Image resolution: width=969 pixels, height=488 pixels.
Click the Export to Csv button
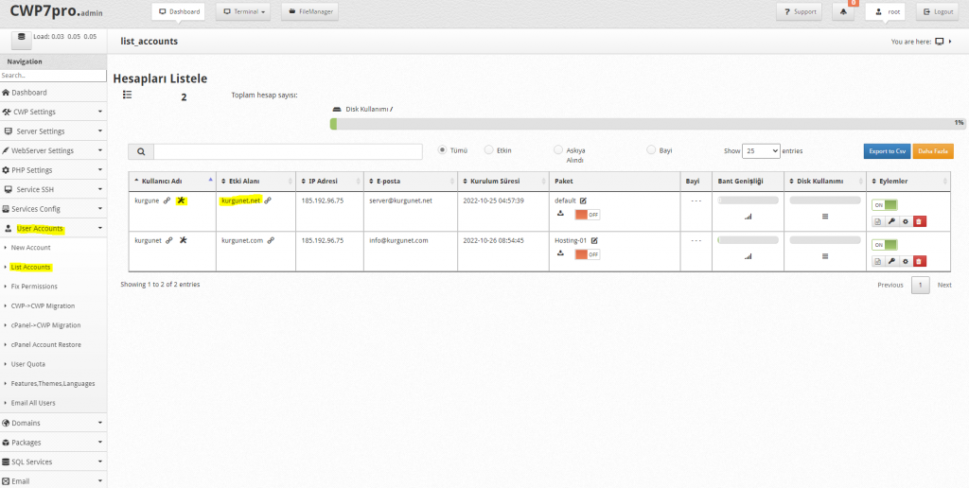[887, 151]
